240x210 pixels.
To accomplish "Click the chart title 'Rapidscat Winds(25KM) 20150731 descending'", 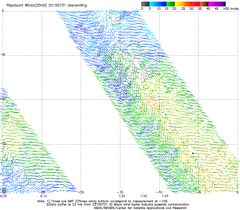I will point(46,5).
